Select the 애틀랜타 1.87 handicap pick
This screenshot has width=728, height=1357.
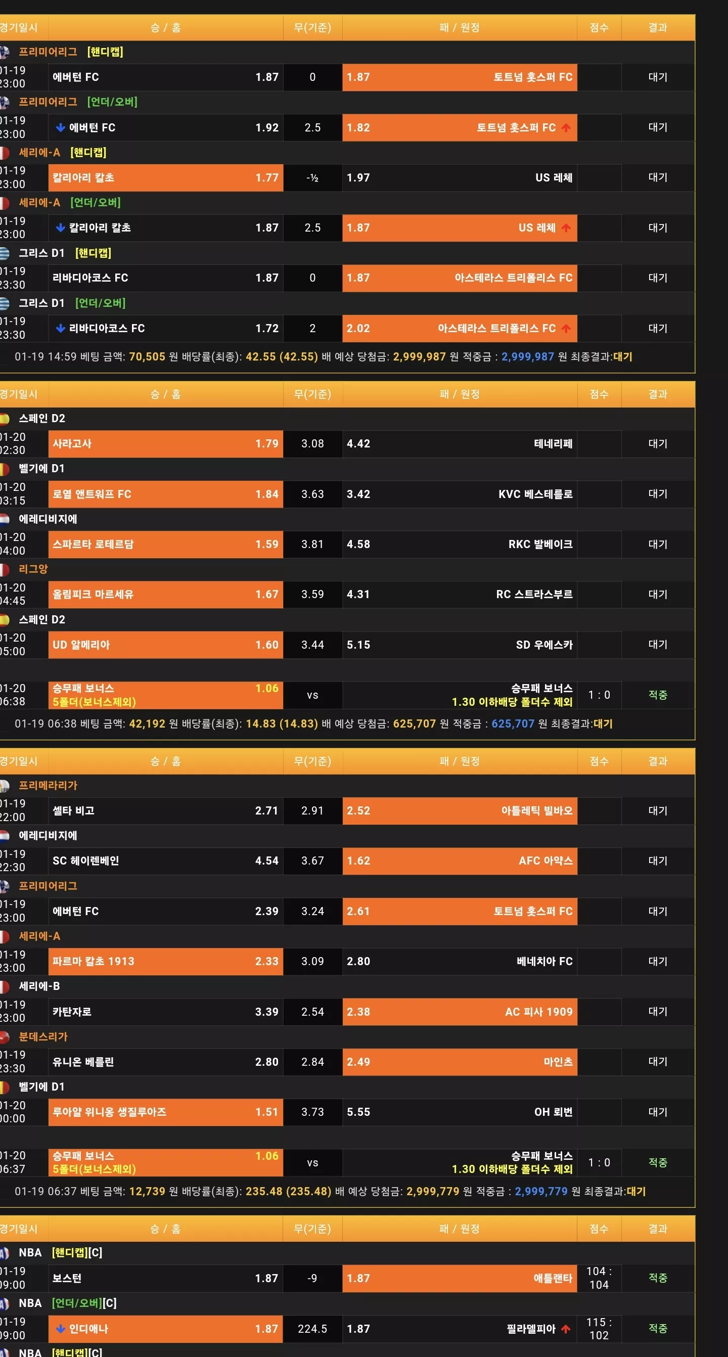coord(460,1279)
